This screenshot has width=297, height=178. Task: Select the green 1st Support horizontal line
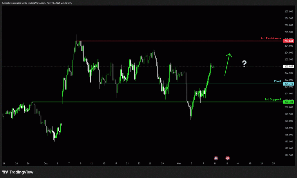145,102
